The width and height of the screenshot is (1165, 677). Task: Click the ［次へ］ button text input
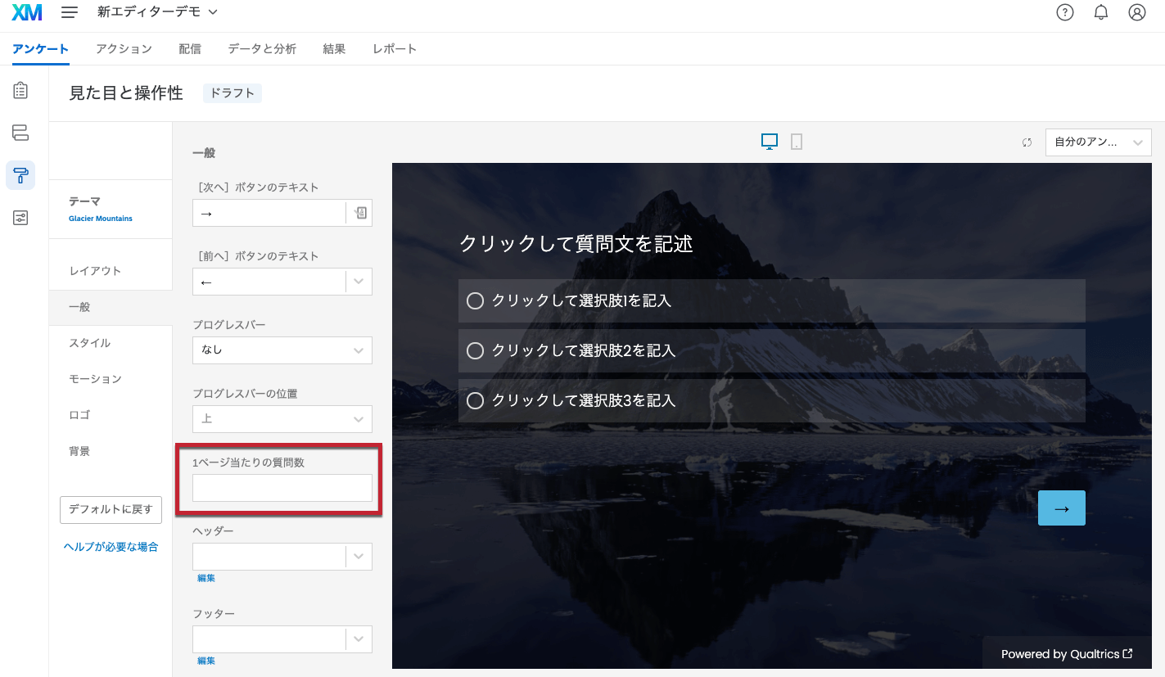[x=269, y=213]
